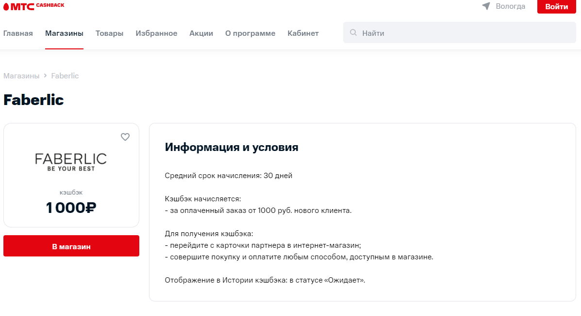
Task: Open the Магазины tab
Action: click(64, 33)
